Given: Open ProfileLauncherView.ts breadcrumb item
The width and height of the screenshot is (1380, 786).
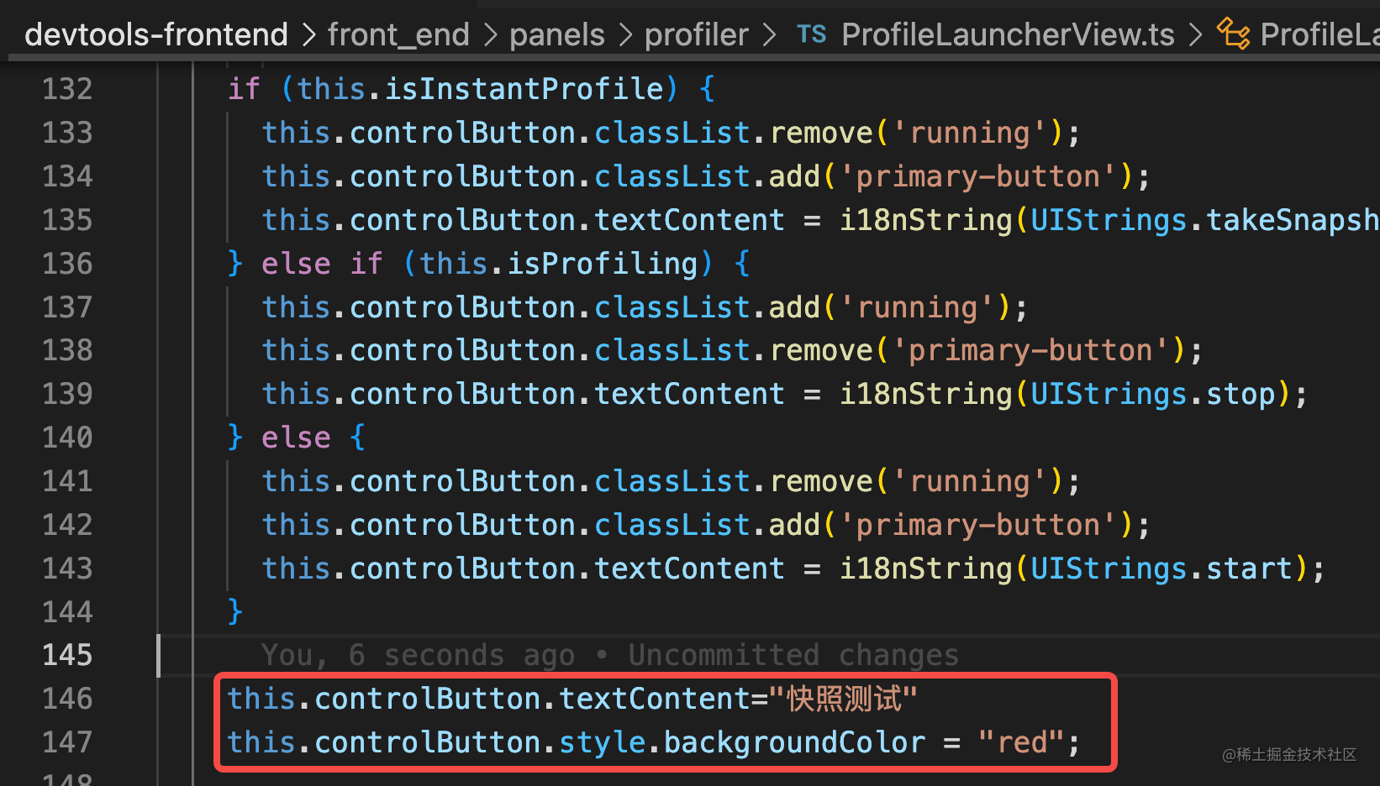Looking at the screenshot, I should (x=1008, y=34).
